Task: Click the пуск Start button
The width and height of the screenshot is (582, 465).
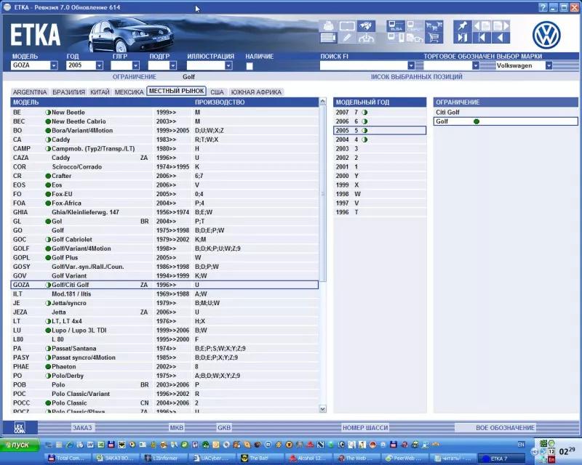Action: coord(20,445)
